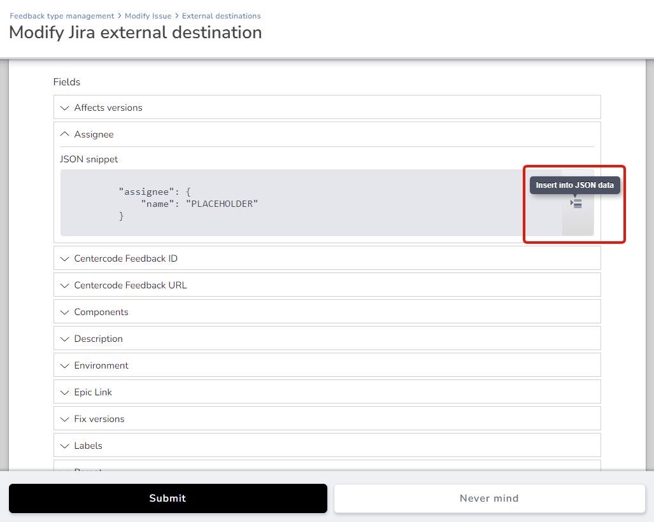Expand the Environment field

coord(327,365)
